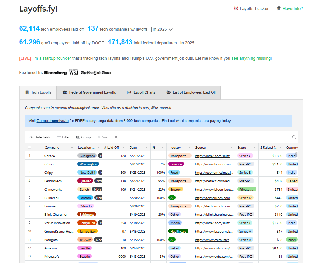
Task: Click the Wilmington location tag
Action: coord(88,164)
